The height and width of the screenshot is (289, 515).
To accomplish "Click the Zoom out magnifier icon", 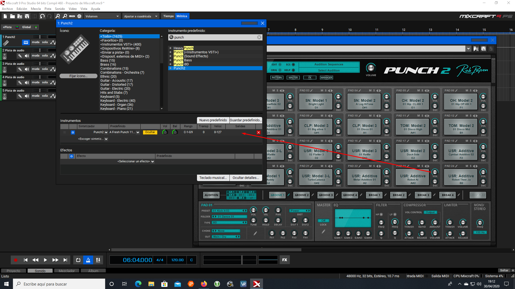I will [x=65, y=16].
